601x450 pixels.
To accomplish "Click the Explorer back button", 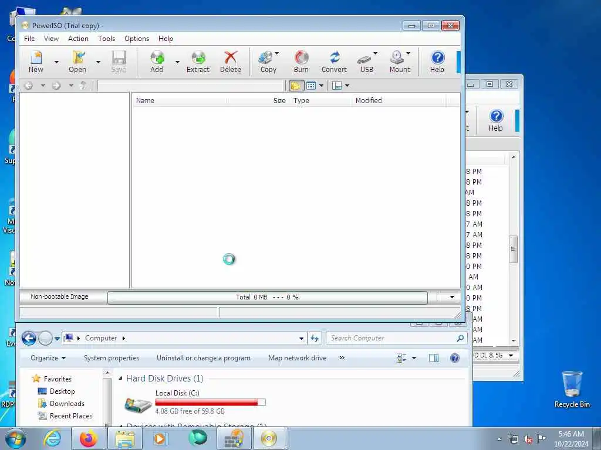I will 29,338.
